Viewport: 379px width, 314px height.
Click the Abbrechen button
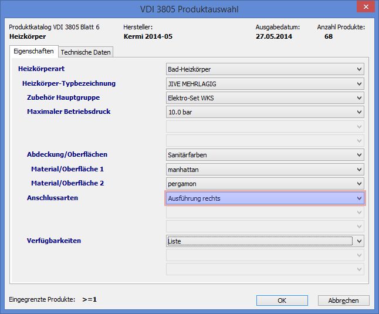pos(343,301)
